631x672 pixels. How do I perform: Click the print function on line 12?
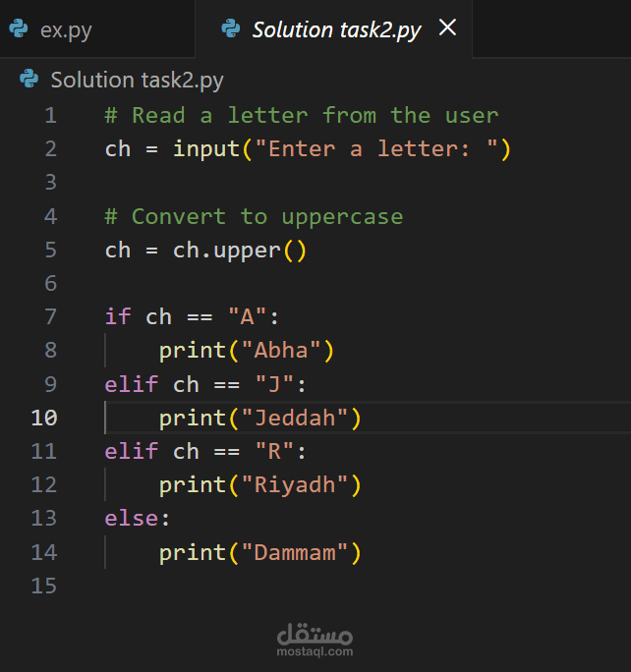[x=193, y=485]
